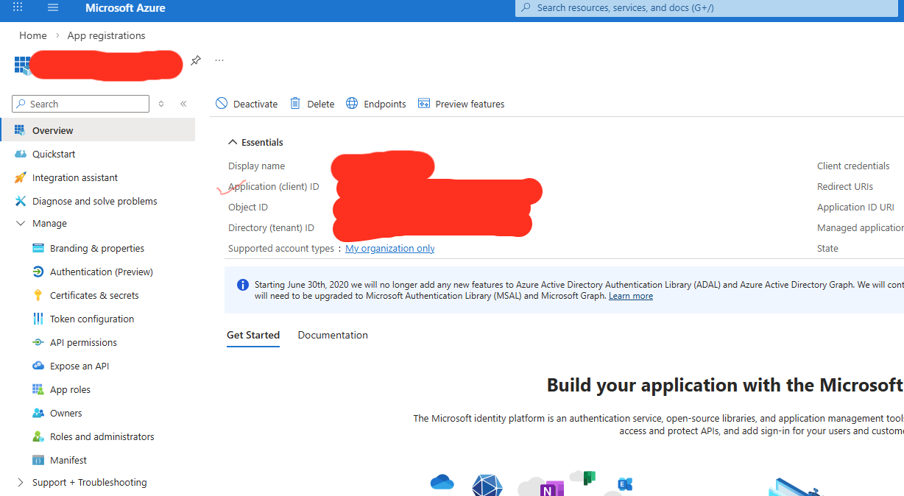Collapse the Manage section in sidebar
The width and height of the screenshot is (904, 496).
coord(21,224)
